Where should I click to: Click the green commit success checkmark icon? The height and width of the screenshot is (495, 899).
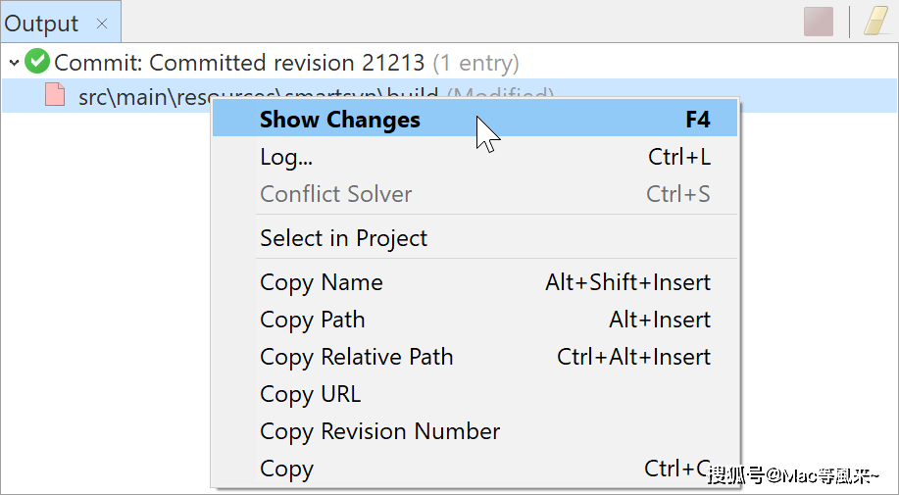(x=37, y=62)
